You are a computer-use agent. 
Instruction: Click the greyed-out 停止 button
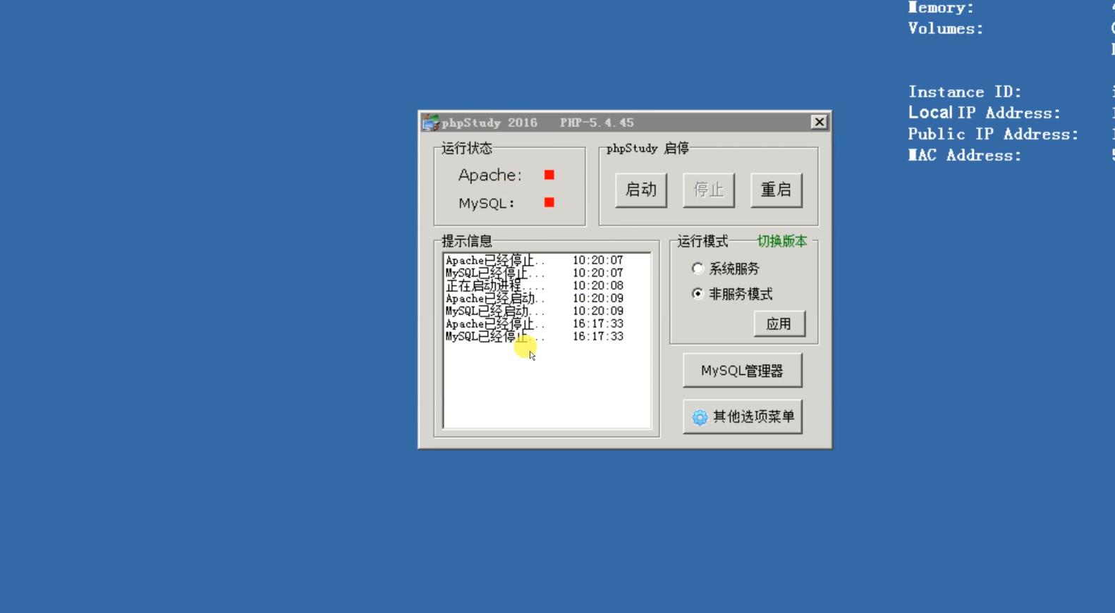(x=709, y=190)
